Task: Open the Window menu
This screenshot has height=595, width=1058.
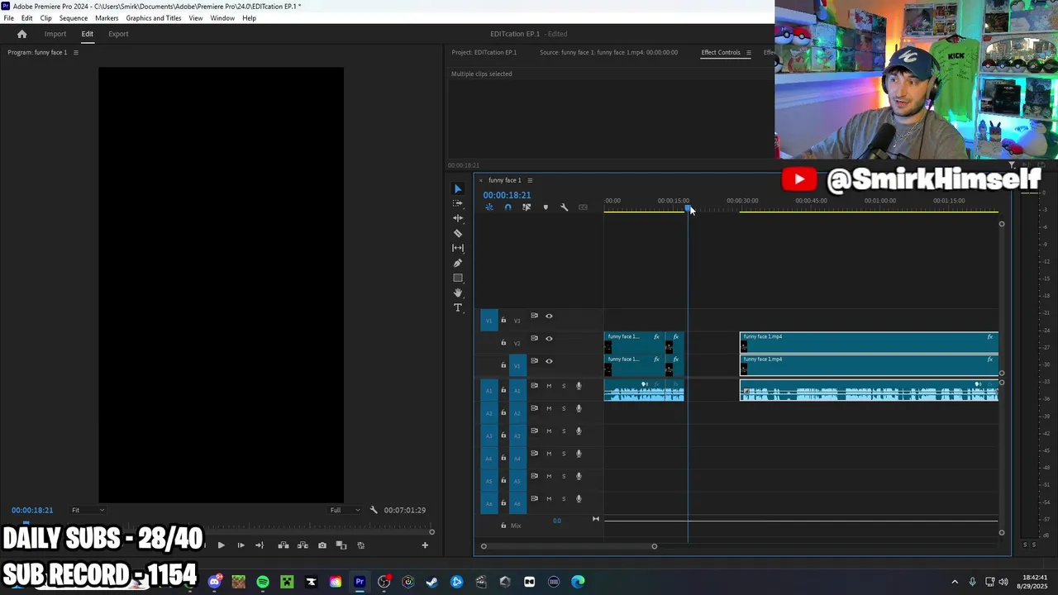Action: tap(222, 18)
